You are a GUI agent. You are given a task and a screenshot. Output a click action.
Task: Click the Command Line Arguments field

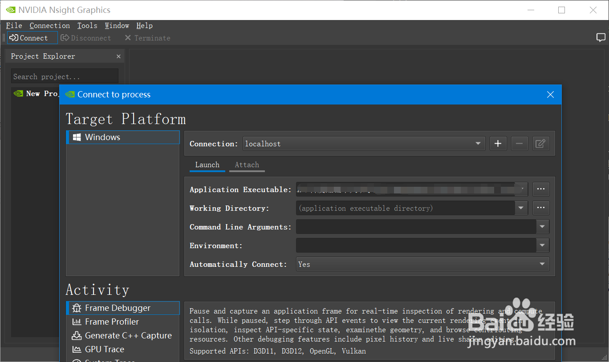416,227
